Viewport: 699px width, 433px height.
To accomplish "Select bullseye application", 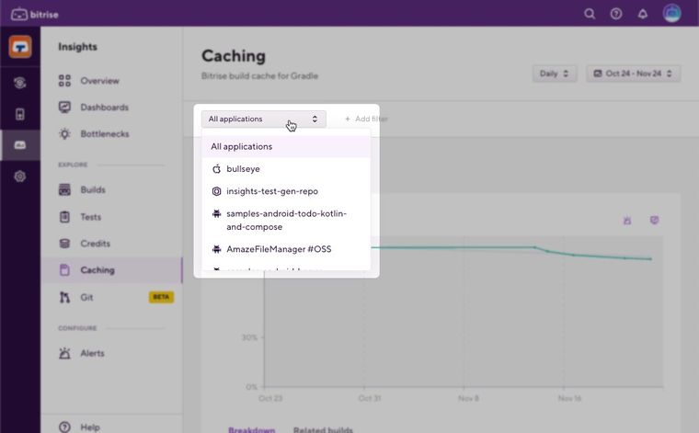I will click(x=286, y=169).
